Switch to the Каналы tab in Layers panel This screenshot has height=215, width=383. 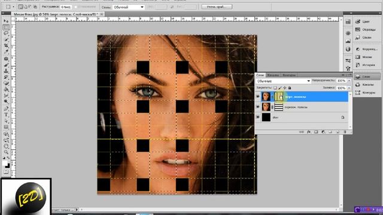click(x=273, y=75)
